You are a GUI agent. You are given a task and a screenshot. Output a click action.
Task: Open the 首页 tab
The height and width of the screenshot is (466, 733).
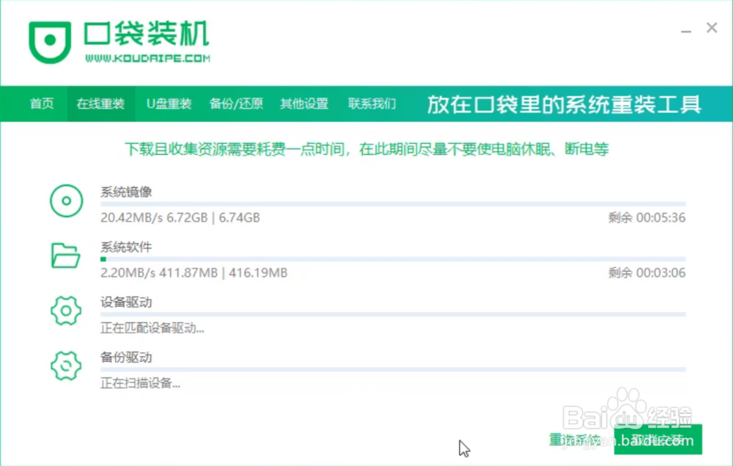42,103
